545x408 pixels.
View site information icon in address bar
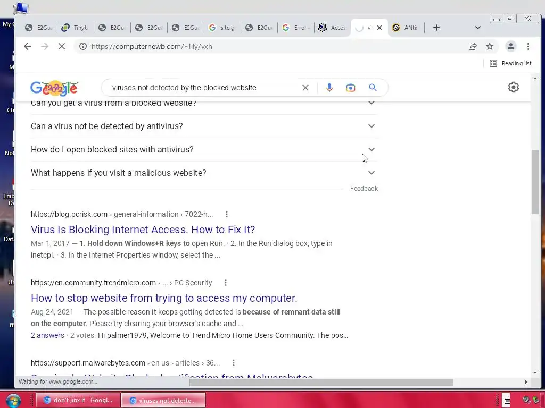click(82, 47)
